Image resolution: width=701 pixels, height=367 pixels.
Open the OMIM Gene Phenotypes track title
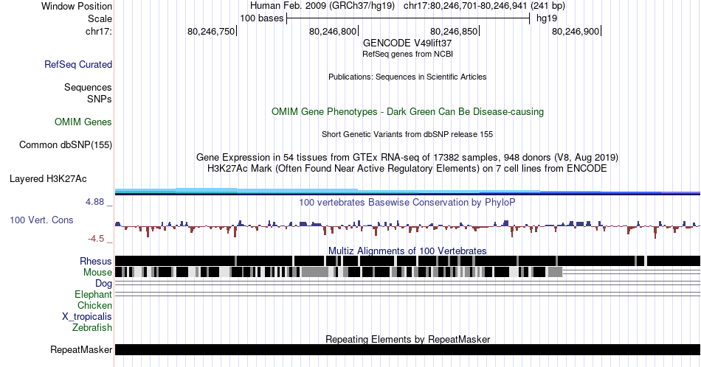pos(408,111)
